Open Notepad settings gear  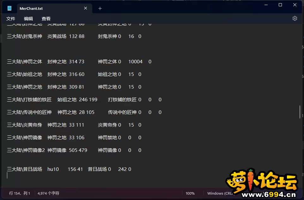pyautogui.click(x=295, y=18)
